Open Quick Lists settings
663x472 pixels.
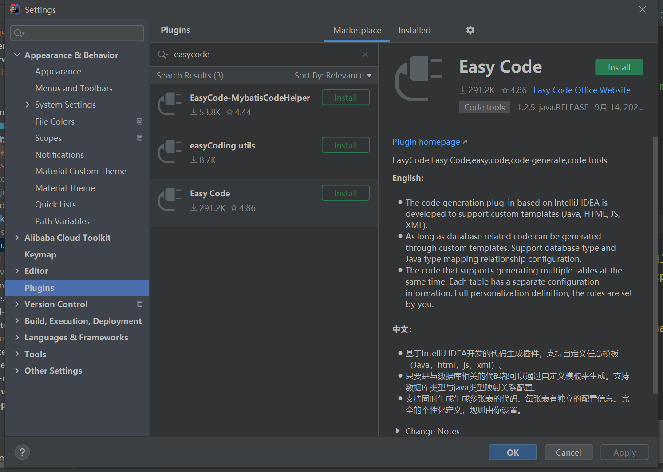click(x=55, y=204)
